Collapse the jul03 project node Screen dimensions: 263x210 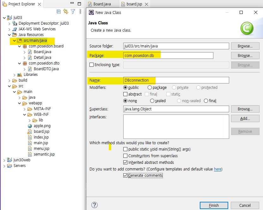4,18
